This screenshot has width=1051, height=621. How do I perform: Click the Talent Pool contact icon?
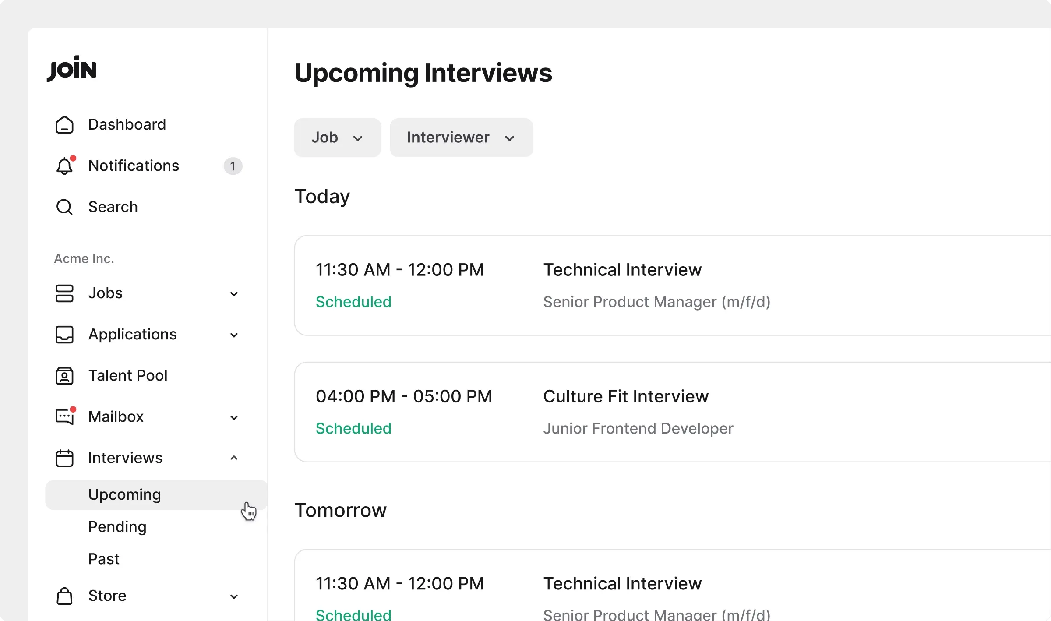64,376
